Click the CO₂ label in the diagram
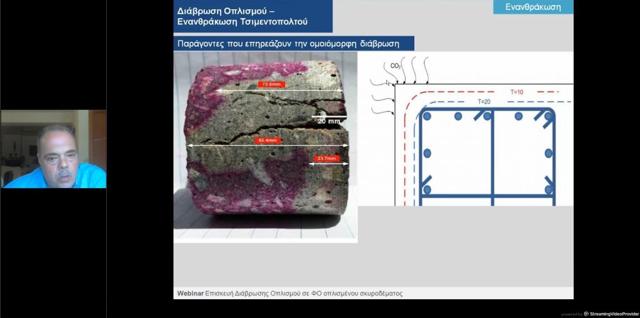Viewport: 640px width, 318px height. click(395, 66)
